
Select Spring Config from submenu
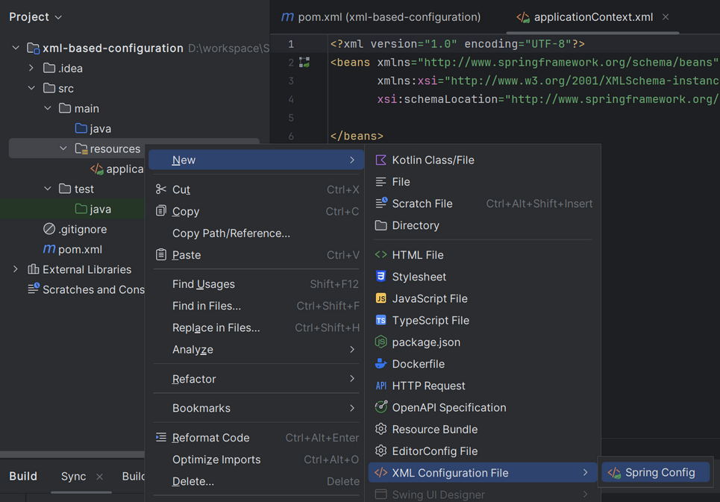(x=660, y=472)
